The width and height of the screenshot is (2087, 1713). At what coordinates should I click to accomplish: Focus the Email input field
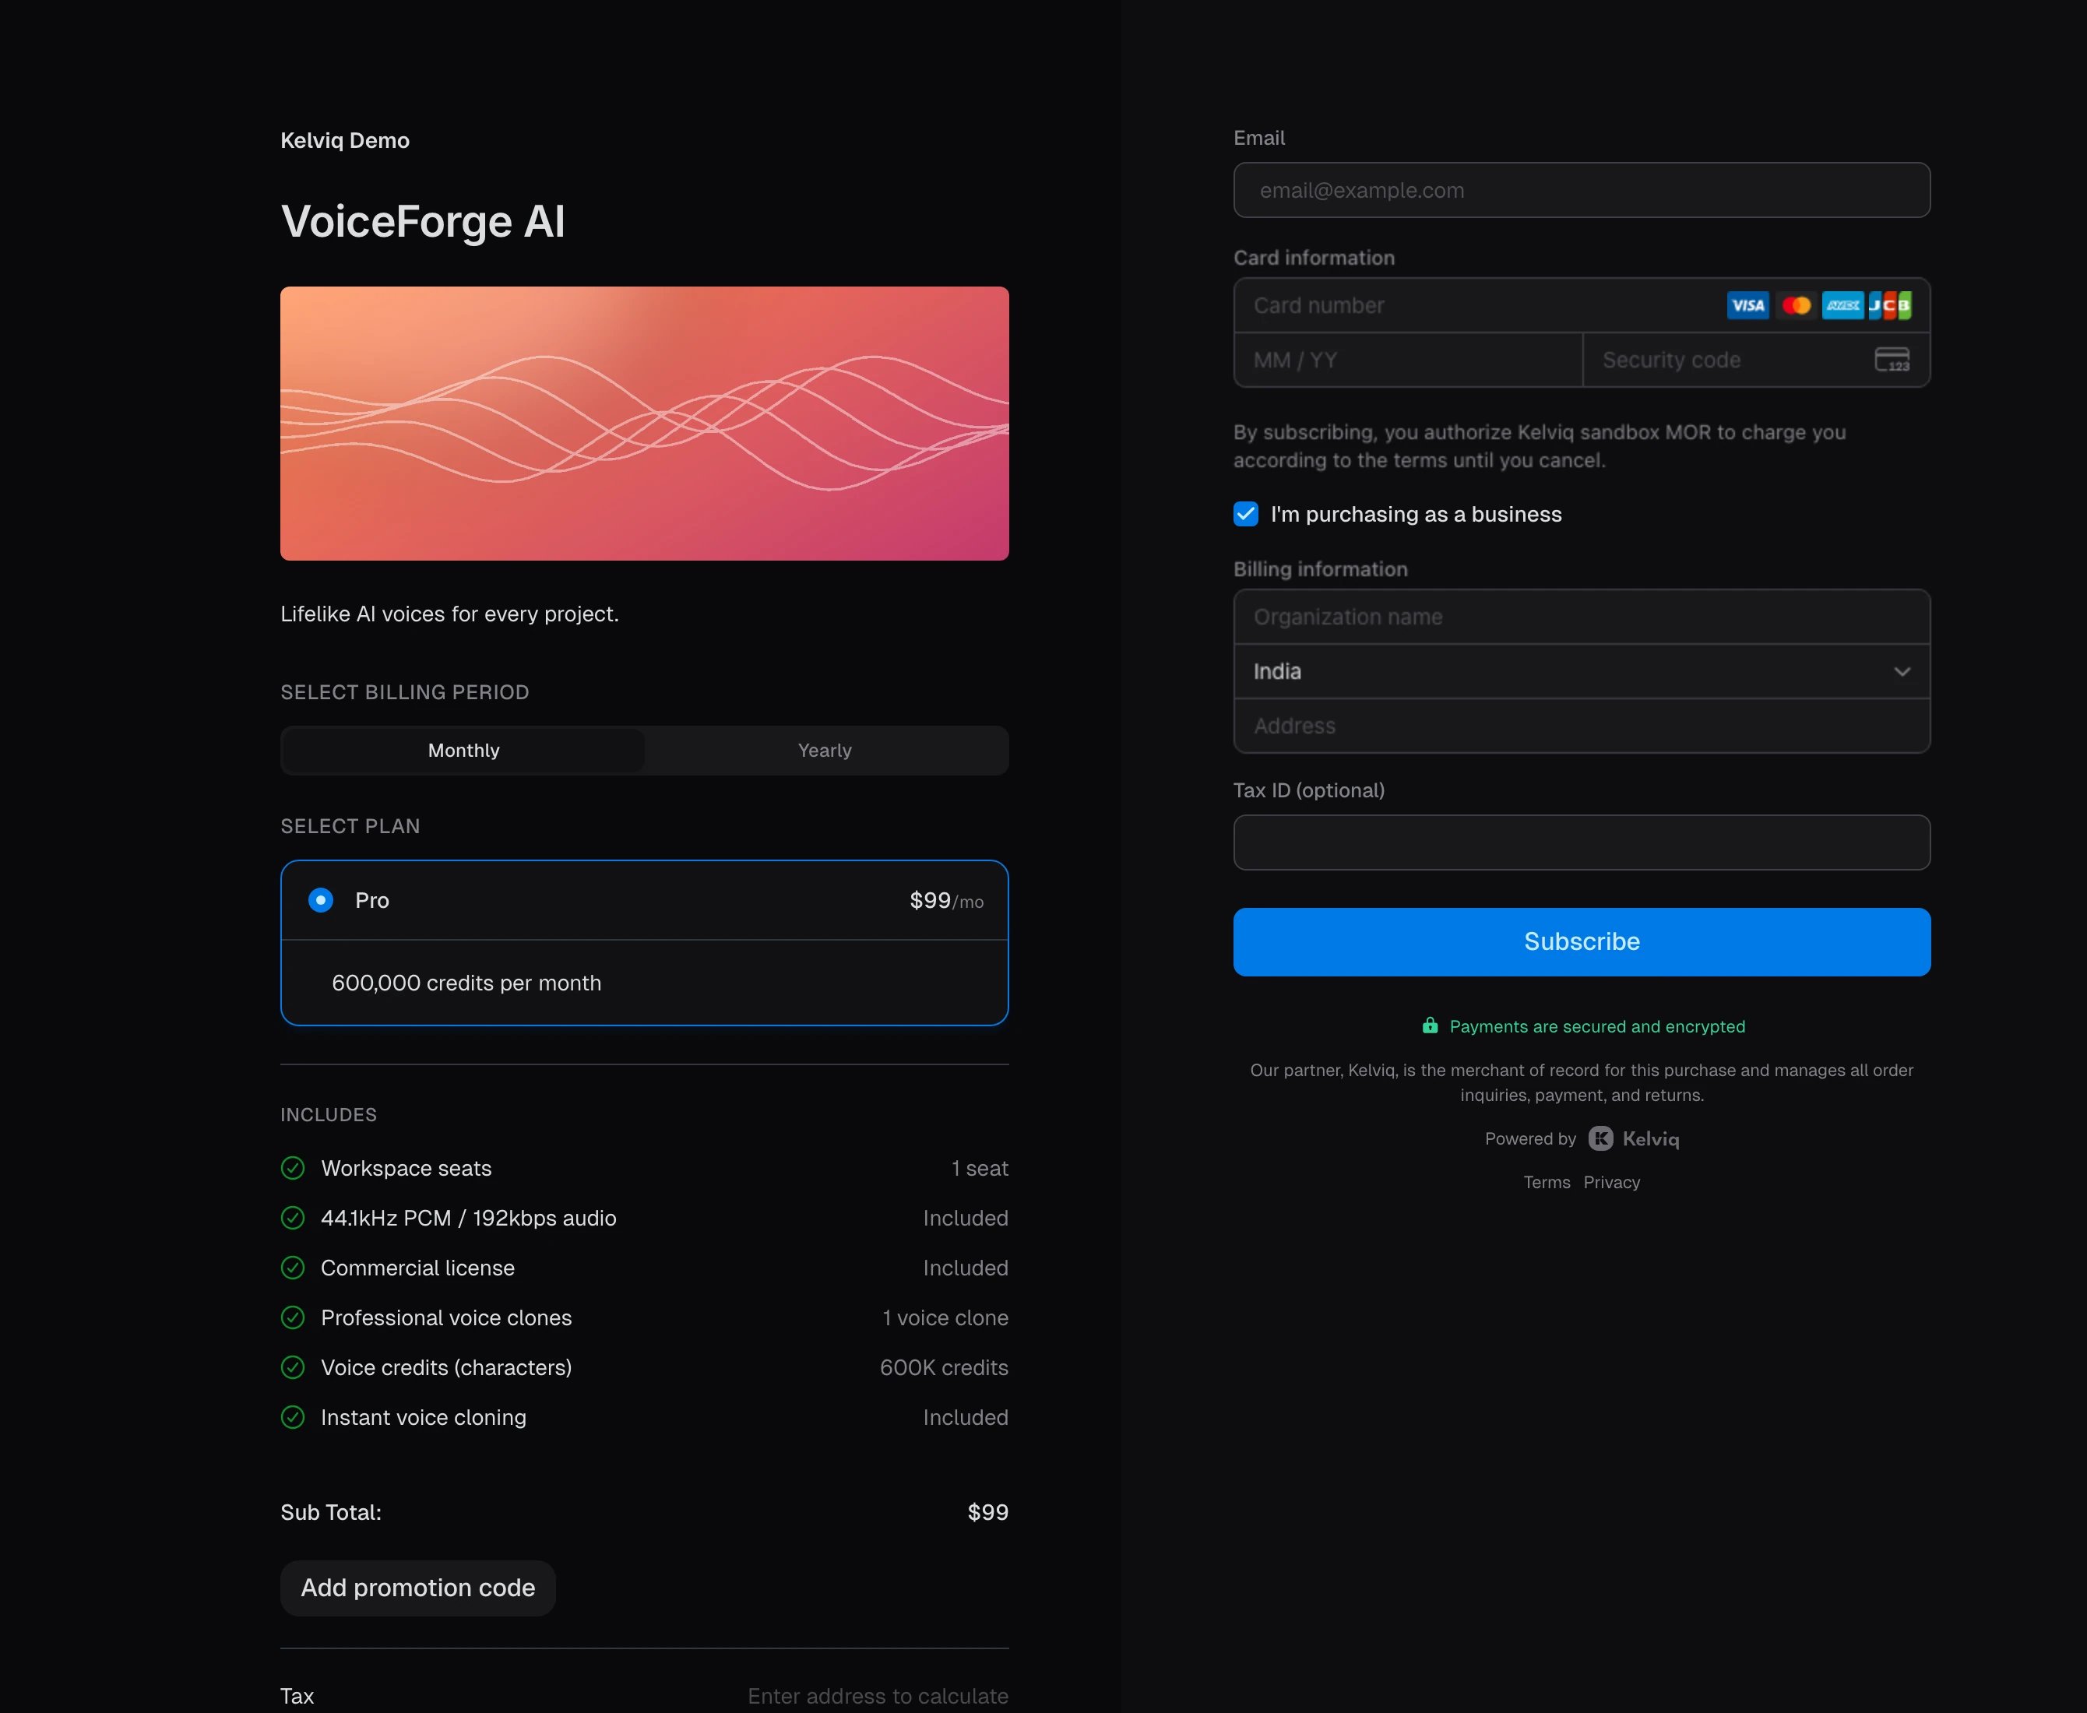[x=1582, y=191]
